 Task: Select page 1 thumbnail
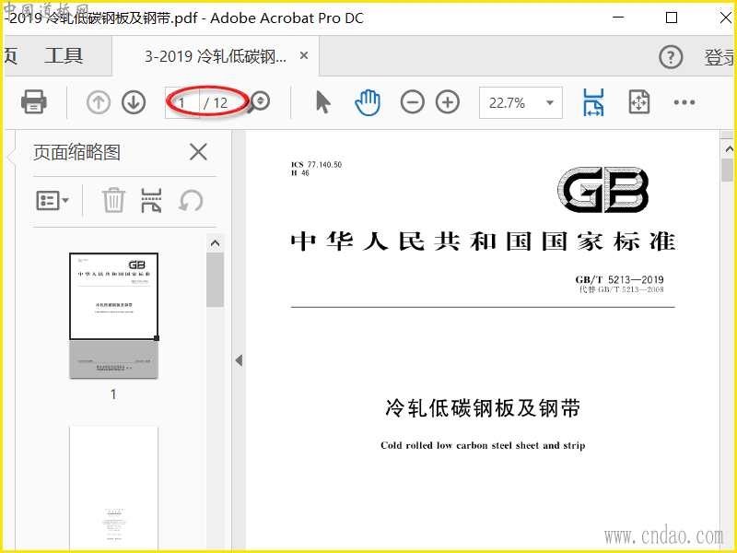pos(113,315)
